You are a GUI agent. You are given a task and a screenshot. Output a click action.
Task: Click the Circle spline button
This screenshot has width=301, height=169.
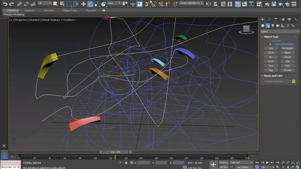(271, 53)
